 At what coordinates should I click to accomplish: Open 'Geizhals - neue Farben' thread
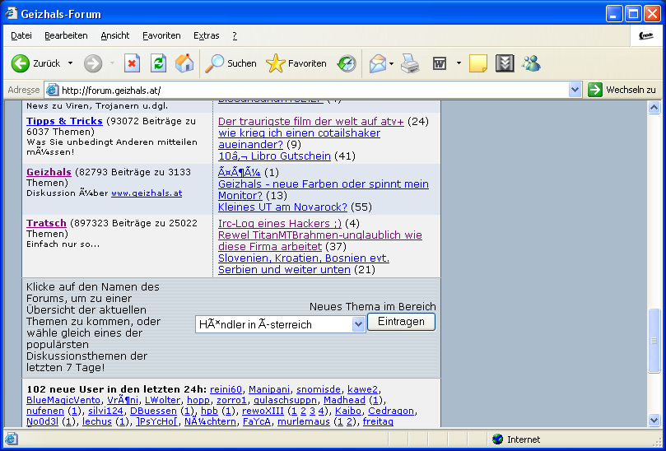tap(324, 189)
